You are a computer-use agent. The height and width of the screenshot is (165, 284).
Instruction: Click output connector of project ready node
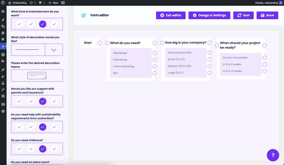[265, 45]
